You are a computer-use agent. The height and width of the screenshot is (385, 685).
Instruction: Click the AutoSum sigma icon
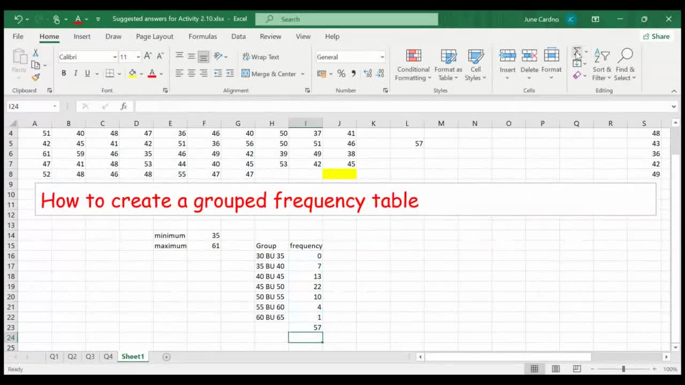pyautogui.click(x=577, y=52)
